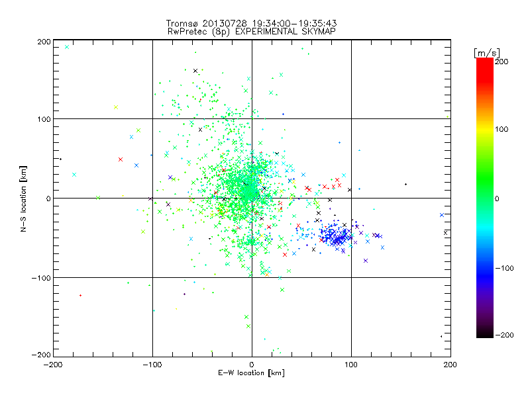Click the isolated red dot in lower-left quadrant
Image resolution: width=530 pixels, height=397 pixels.
tap(80, 295)
